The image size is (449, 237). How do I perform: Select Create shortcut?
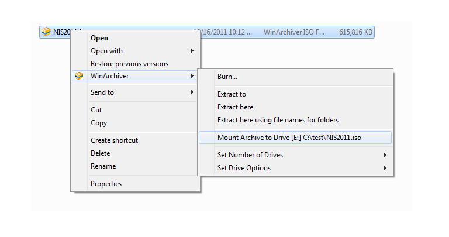coord(114,140)
